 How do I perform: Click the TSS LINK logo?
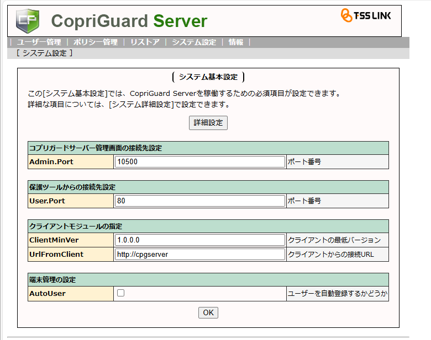click(366, 15)
